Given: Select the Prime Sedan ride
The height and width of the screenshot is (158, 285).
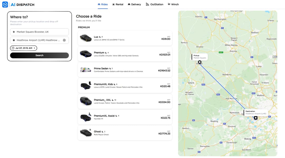Looking at the screenshot, I should (125, 70).
